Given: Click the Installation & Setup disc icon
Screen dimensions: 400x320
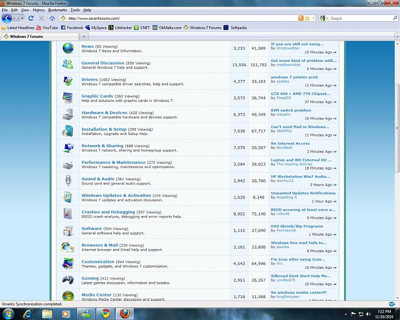Looking at the screenshot, I should 68,131.
